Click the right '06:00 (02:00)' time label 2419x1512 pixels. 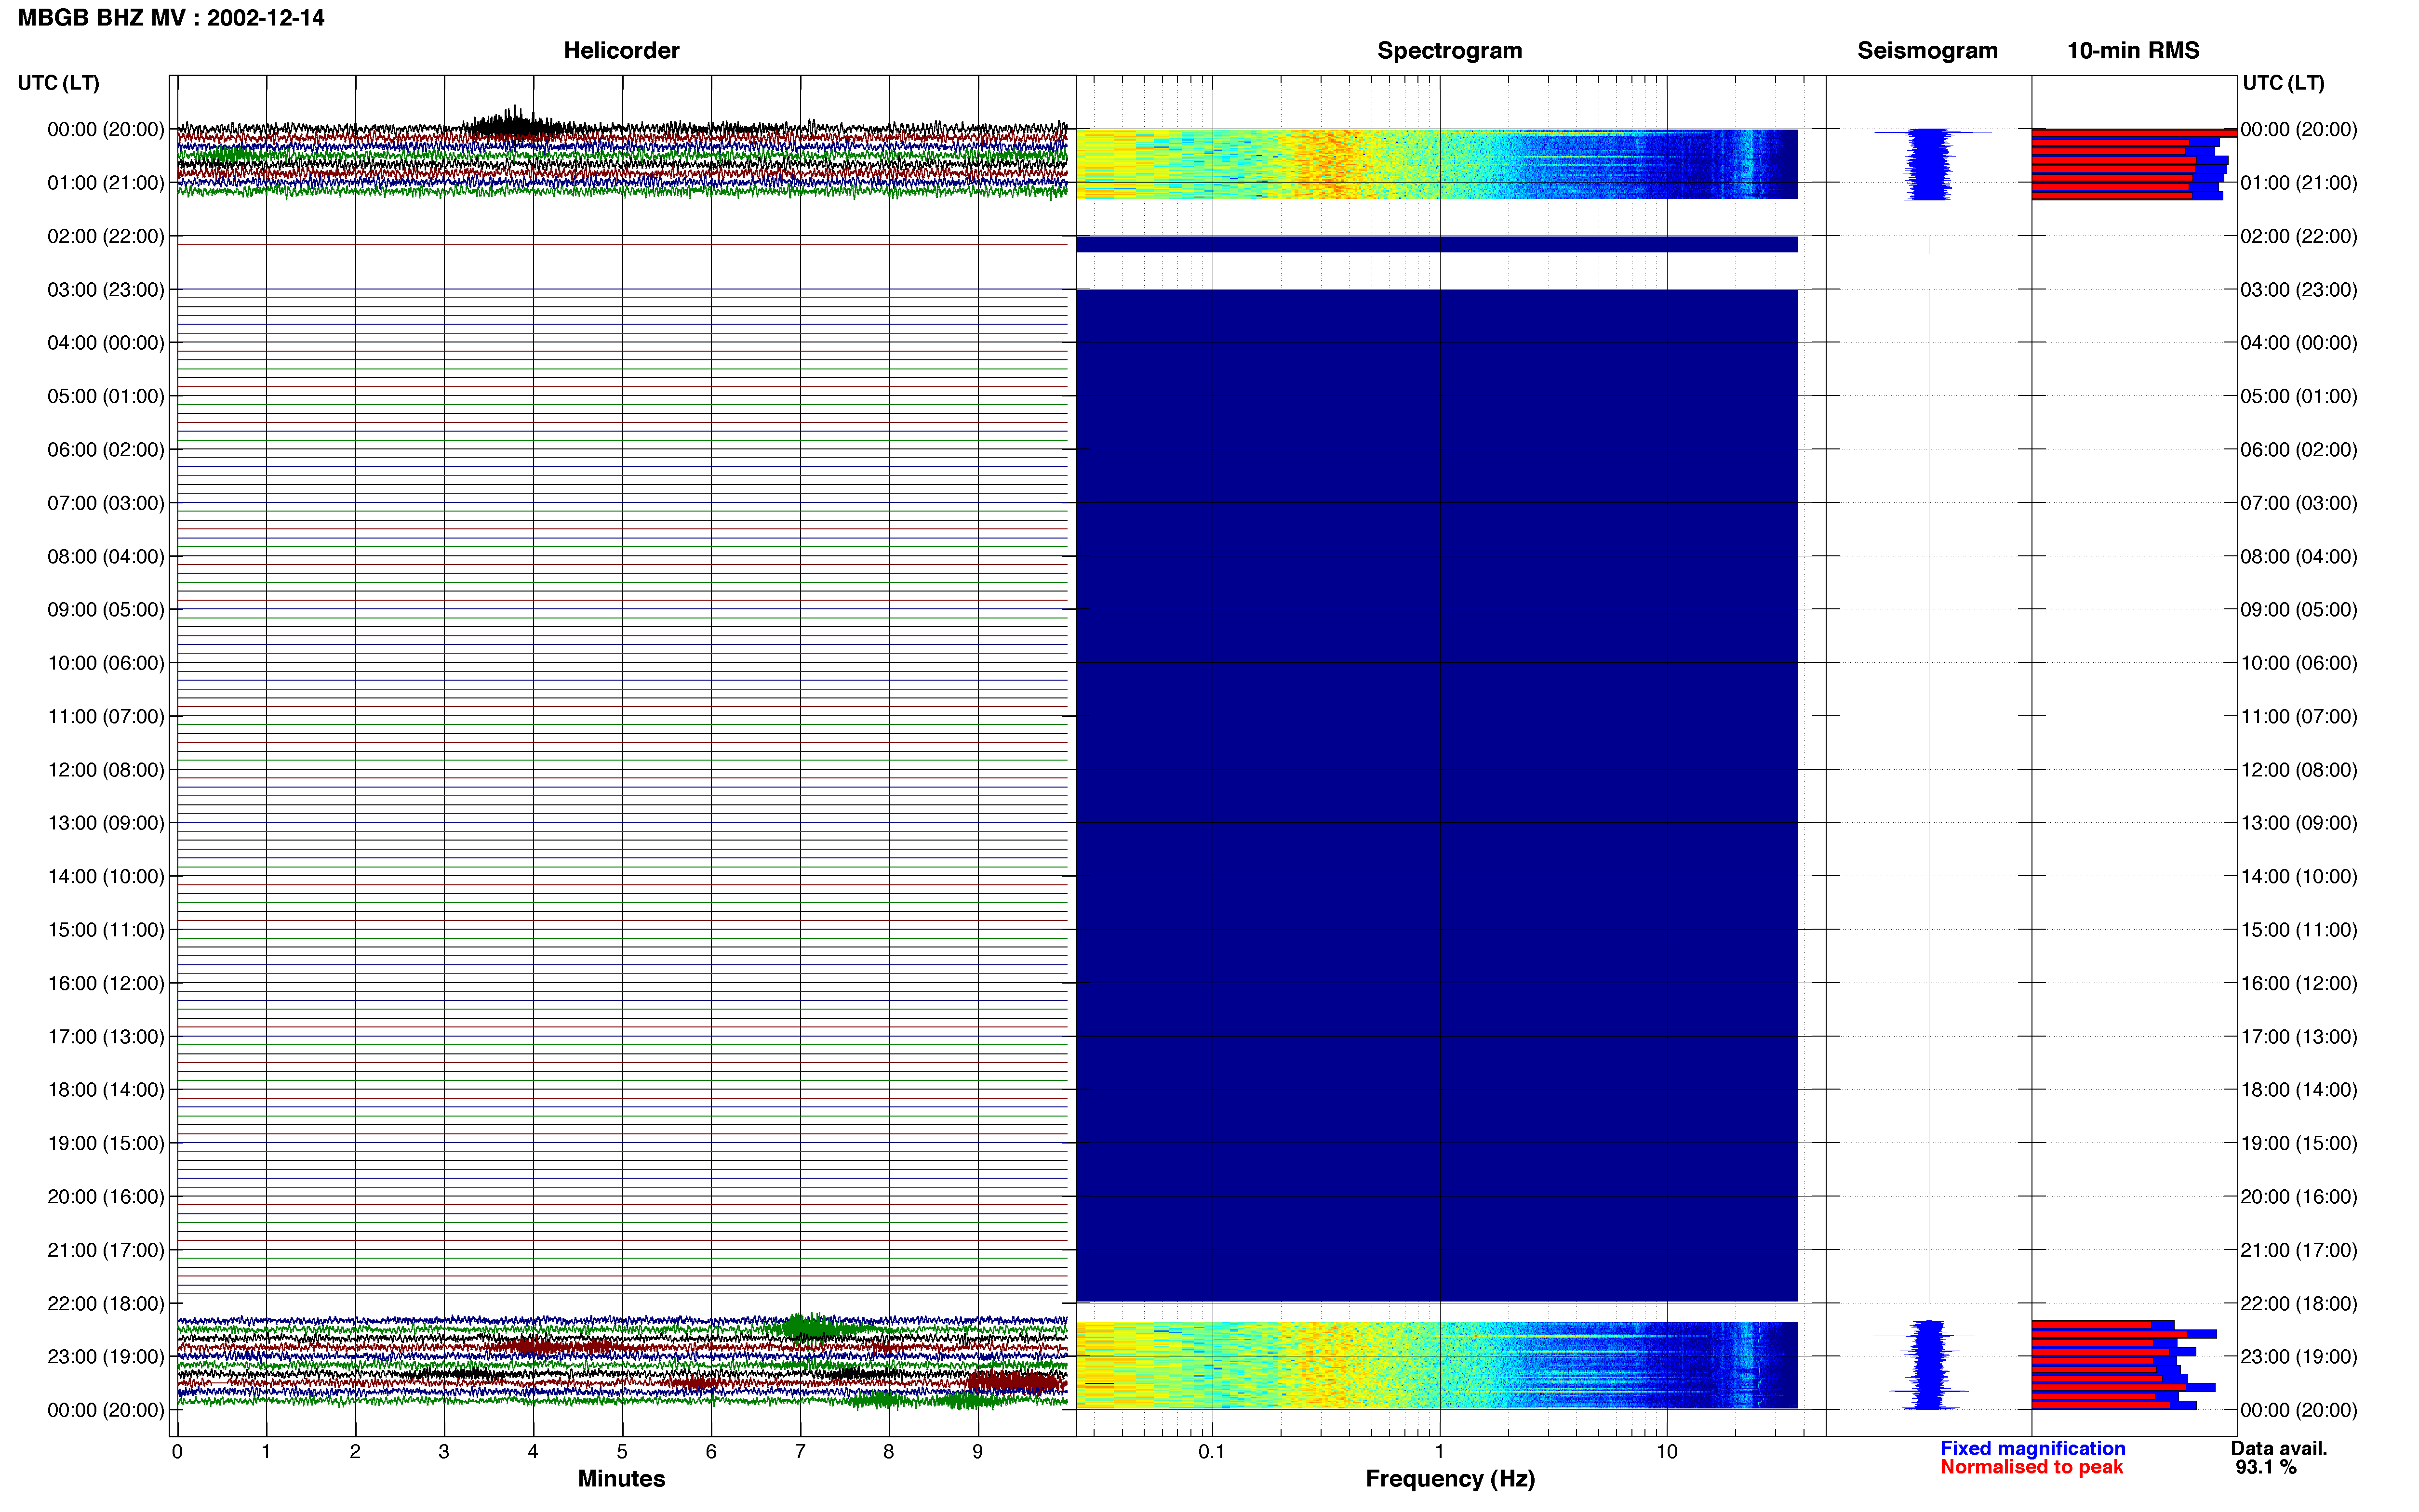(2299, 450)
